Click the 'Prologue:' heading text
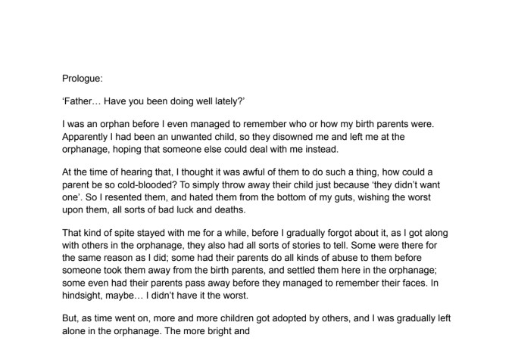The width and height of the screenshot is (515, 347). pos(86,78)
